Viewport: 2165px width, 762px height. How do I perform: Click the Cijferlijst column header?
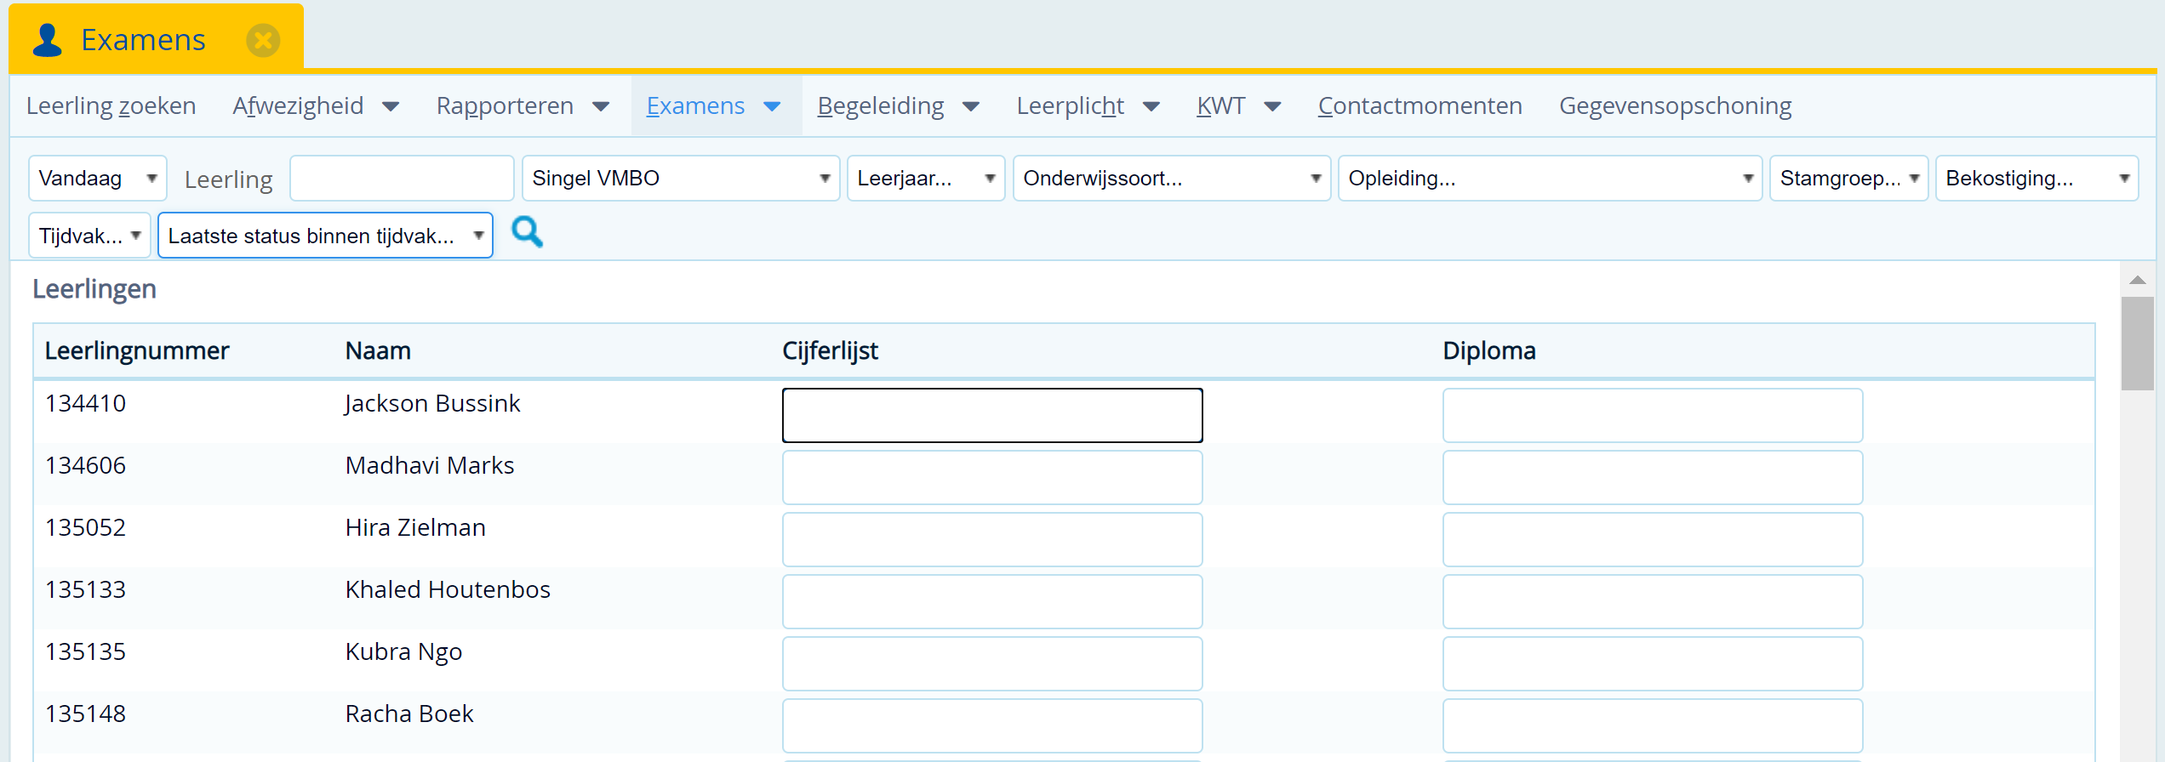[x=830, y=350]
